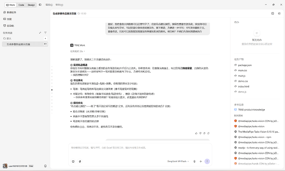The image size is (285, 171).
Task: Open the 技能 skills page
Action: tap(7, 19)
